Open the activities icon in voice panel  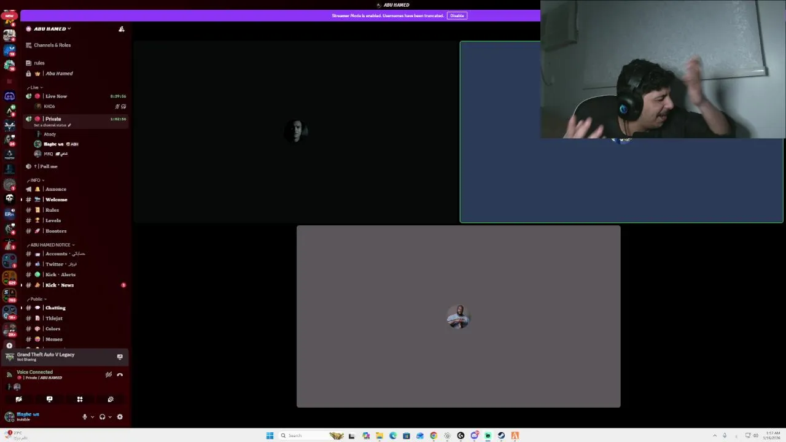[80, 399]
